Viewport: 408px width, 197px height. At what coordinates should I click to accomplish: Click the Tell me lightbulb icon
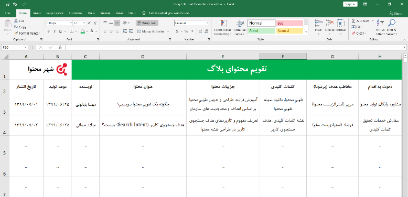click(x=144, y=13)
